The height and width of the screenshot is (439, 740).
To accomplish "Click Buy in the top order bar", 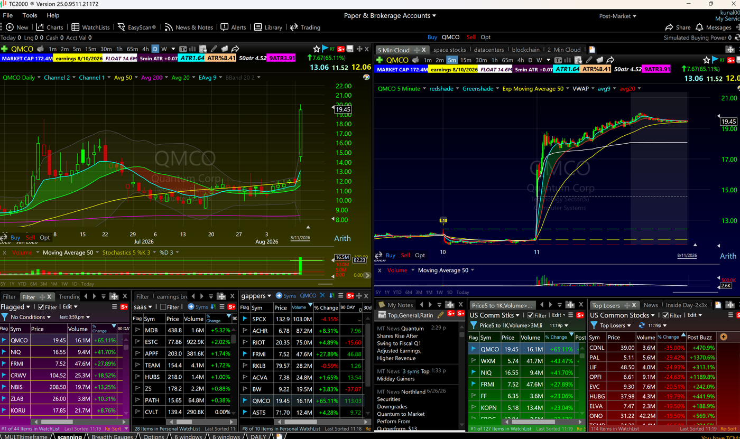I will pyautogui.click(x=432, y=37).
